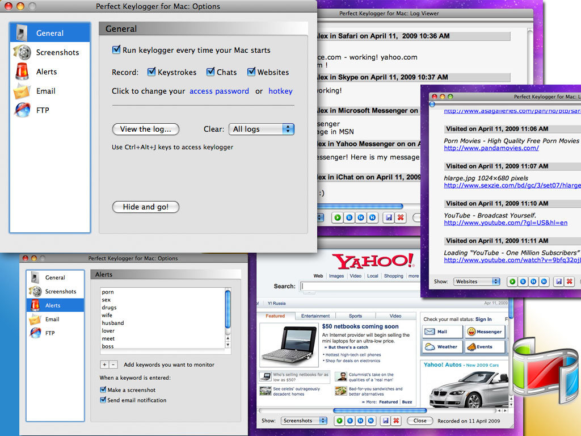
Task: Click the 'View the log...' button
Action: (x=146, y=129)
